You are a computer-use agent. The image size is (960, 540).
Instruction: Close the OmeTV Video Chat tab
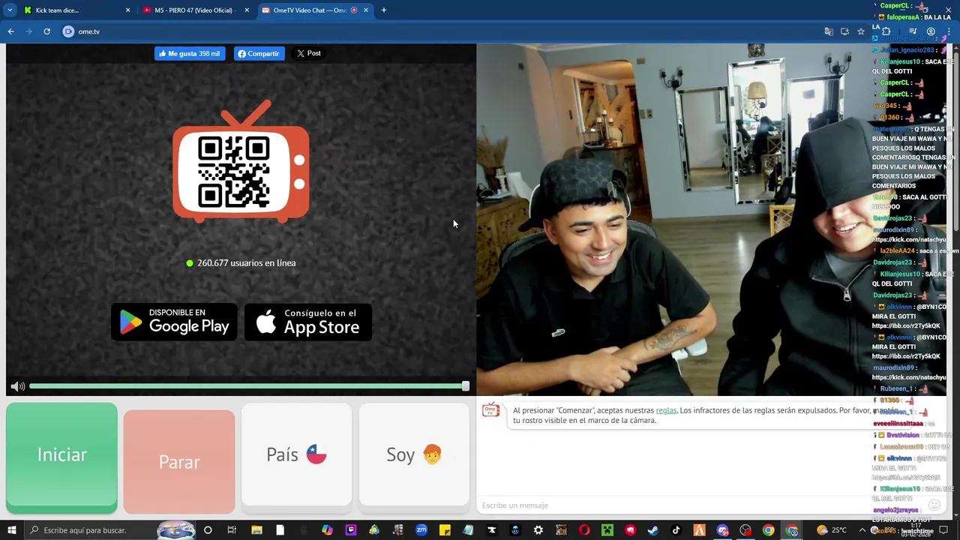[366, 10]
